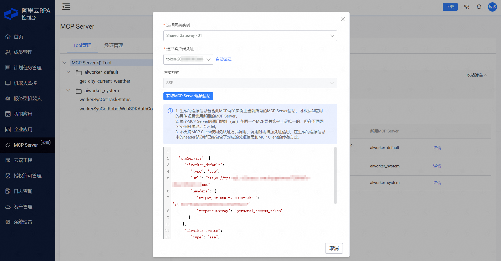Select the aiworker_default tree folder label

point(101,72)
